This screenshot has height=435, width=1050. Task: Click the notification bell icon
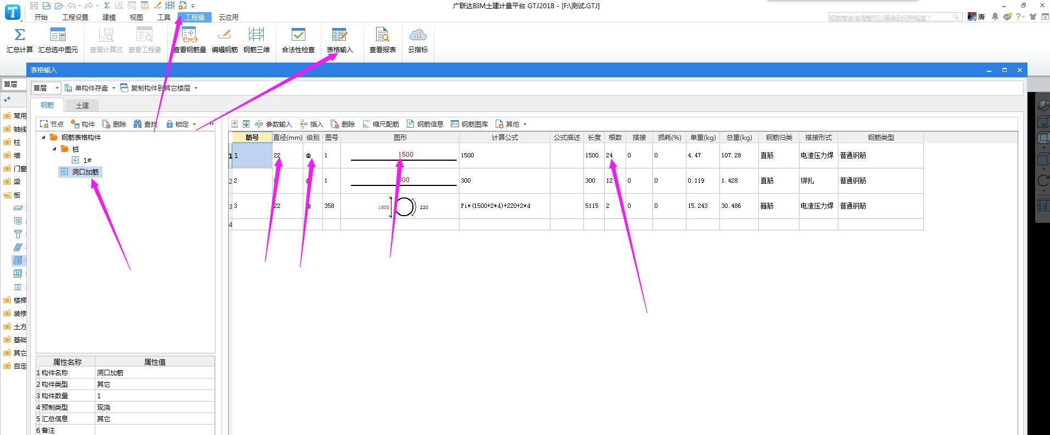[x=995, y=17]
